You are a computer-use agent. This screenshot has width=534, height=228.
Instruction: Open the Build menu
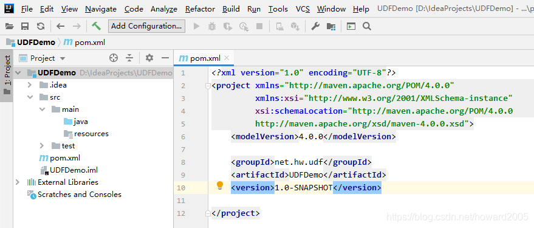[x=231, y=9]
